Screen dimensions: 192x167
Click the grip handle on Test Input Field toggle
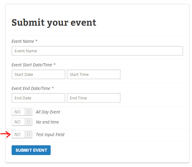(28, 134)
